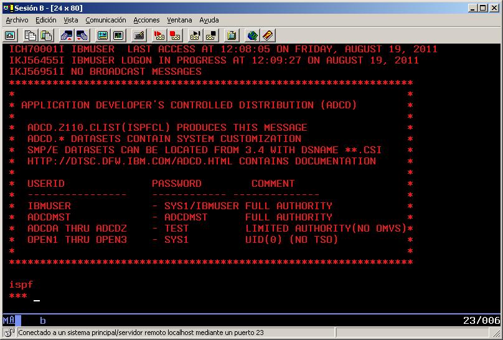503x340 pixels.
Task: Click the 'TEST' password value
Action: click(x=176, y=229)
